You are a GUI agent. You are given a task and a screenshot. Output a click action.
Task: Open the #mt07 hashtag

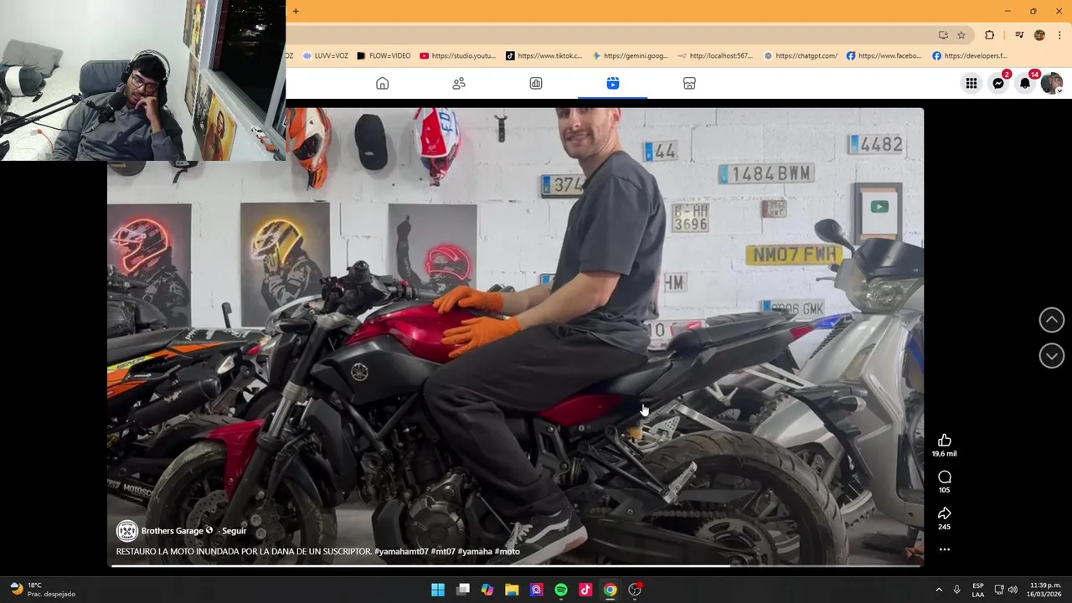point(443,552)
